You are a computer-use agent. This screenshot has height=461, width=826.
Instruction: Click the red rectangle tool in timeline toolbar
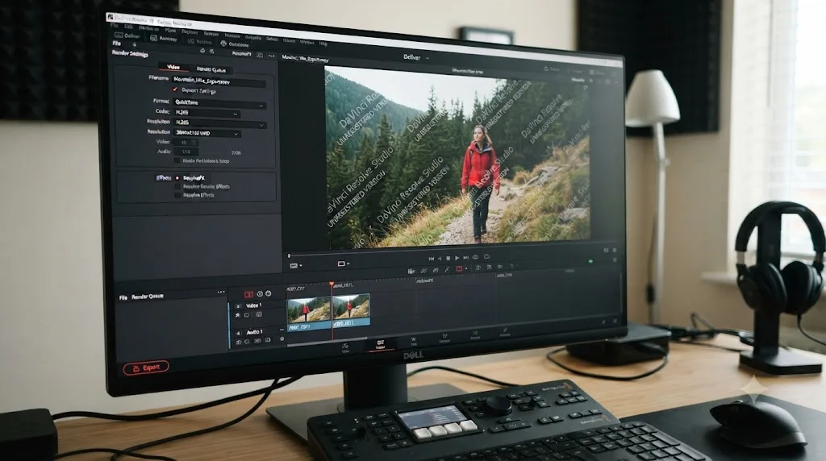pos(459,269)
